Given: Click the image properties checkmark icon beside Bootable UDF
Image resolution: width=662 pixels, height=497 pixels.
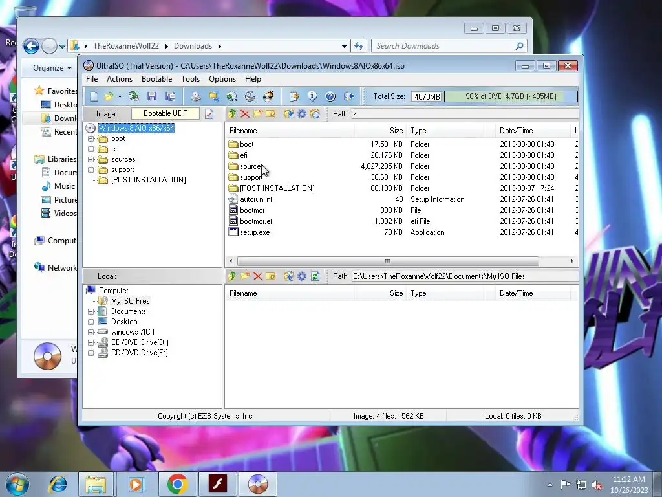Looking at the screenshot, I should tap(209, 114).
